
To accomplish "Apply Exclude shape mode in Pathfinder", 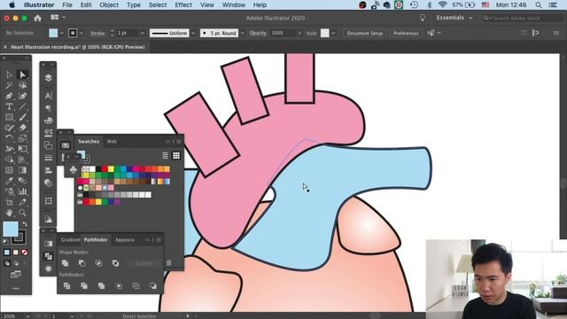I will tap(115, 263).
